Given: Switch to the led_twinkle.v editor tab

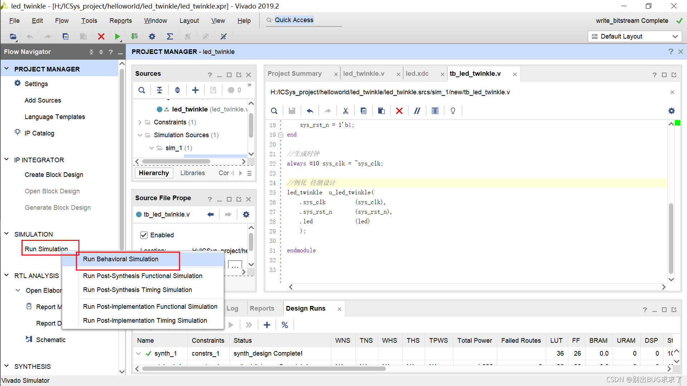Looking at the screenshot, I should point(364,74).
